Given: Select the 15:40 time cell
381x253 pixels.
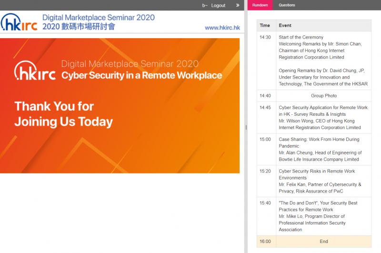Looking at the screenshot, I should pyautogui.click(x=266, y=216).
